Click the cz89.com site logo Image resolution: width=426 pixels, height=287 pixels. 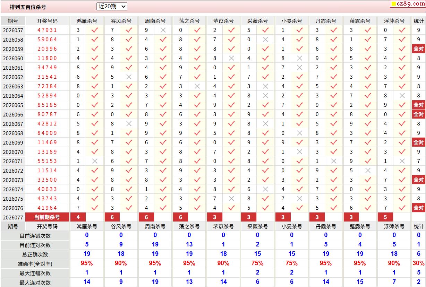click(408, 4)
